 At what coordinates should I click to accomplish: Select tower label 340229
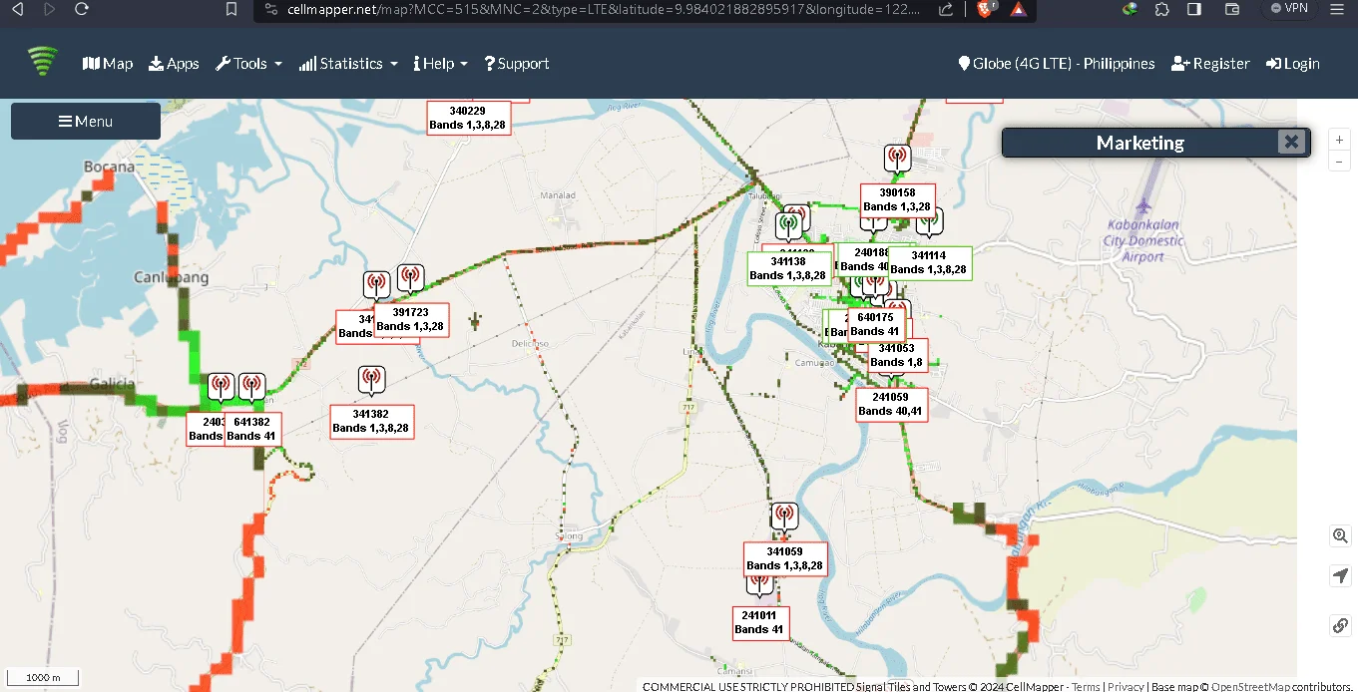click(468, 118)
